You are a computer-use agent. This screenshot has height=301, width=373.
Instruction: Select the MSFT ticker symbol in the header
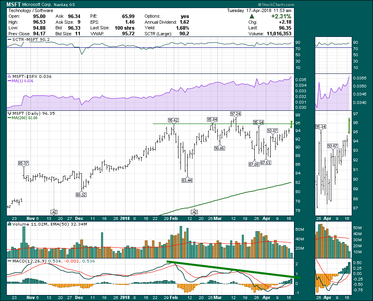tap(14, 4)
